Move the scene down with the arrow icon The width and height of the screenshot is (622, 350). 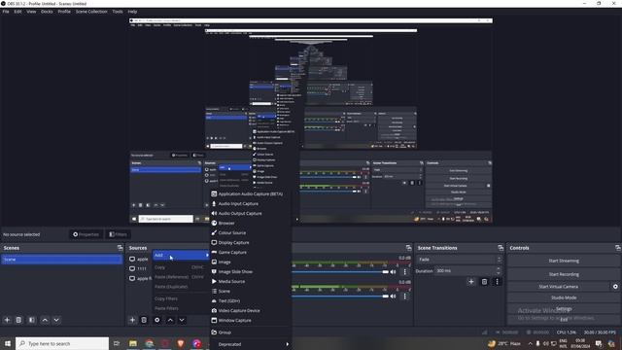(x=56, y=320)
